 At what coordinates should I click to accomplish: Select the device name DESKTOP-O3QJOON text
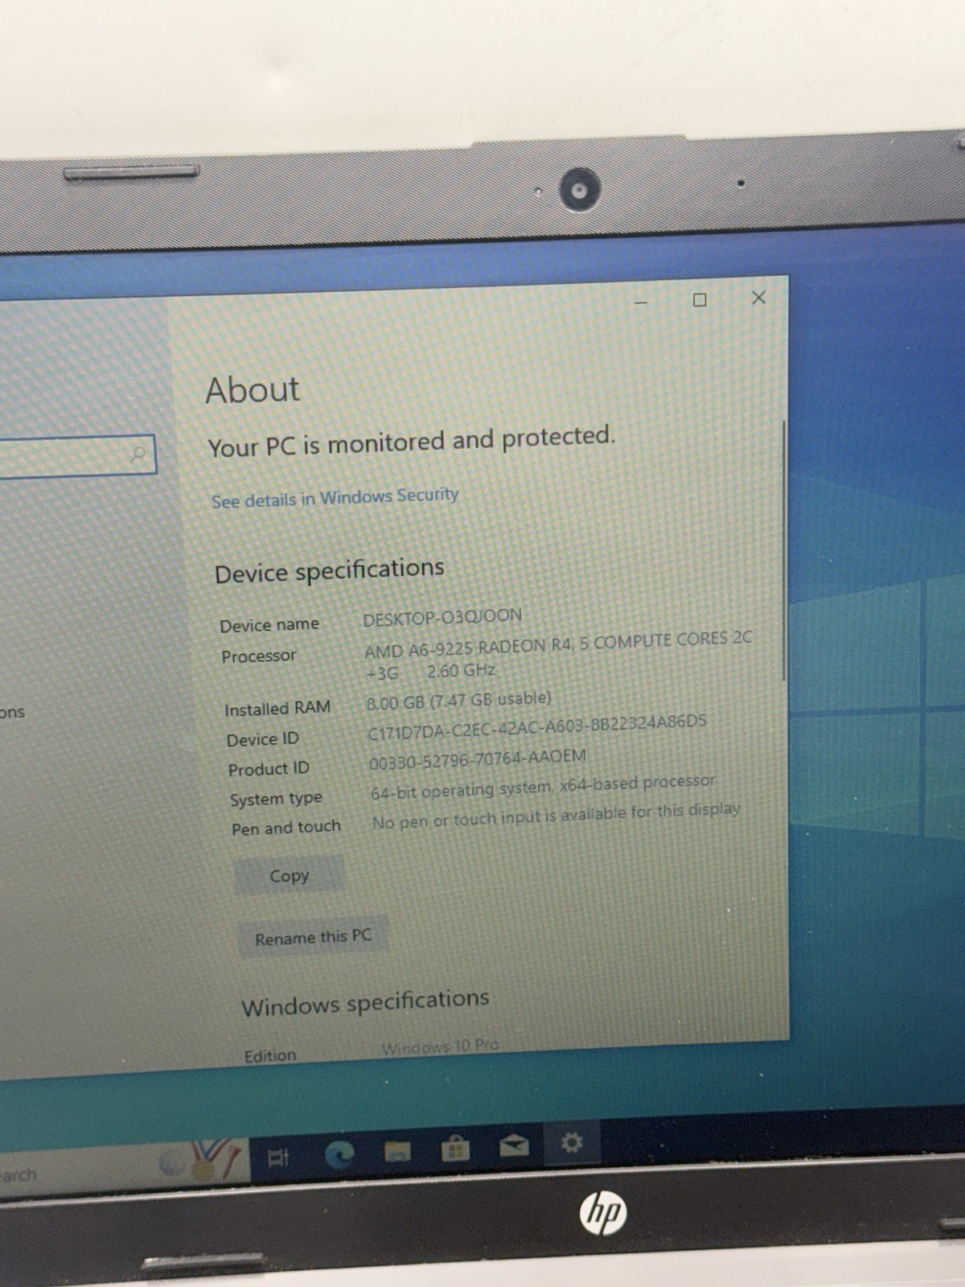[x=442, y=618]
